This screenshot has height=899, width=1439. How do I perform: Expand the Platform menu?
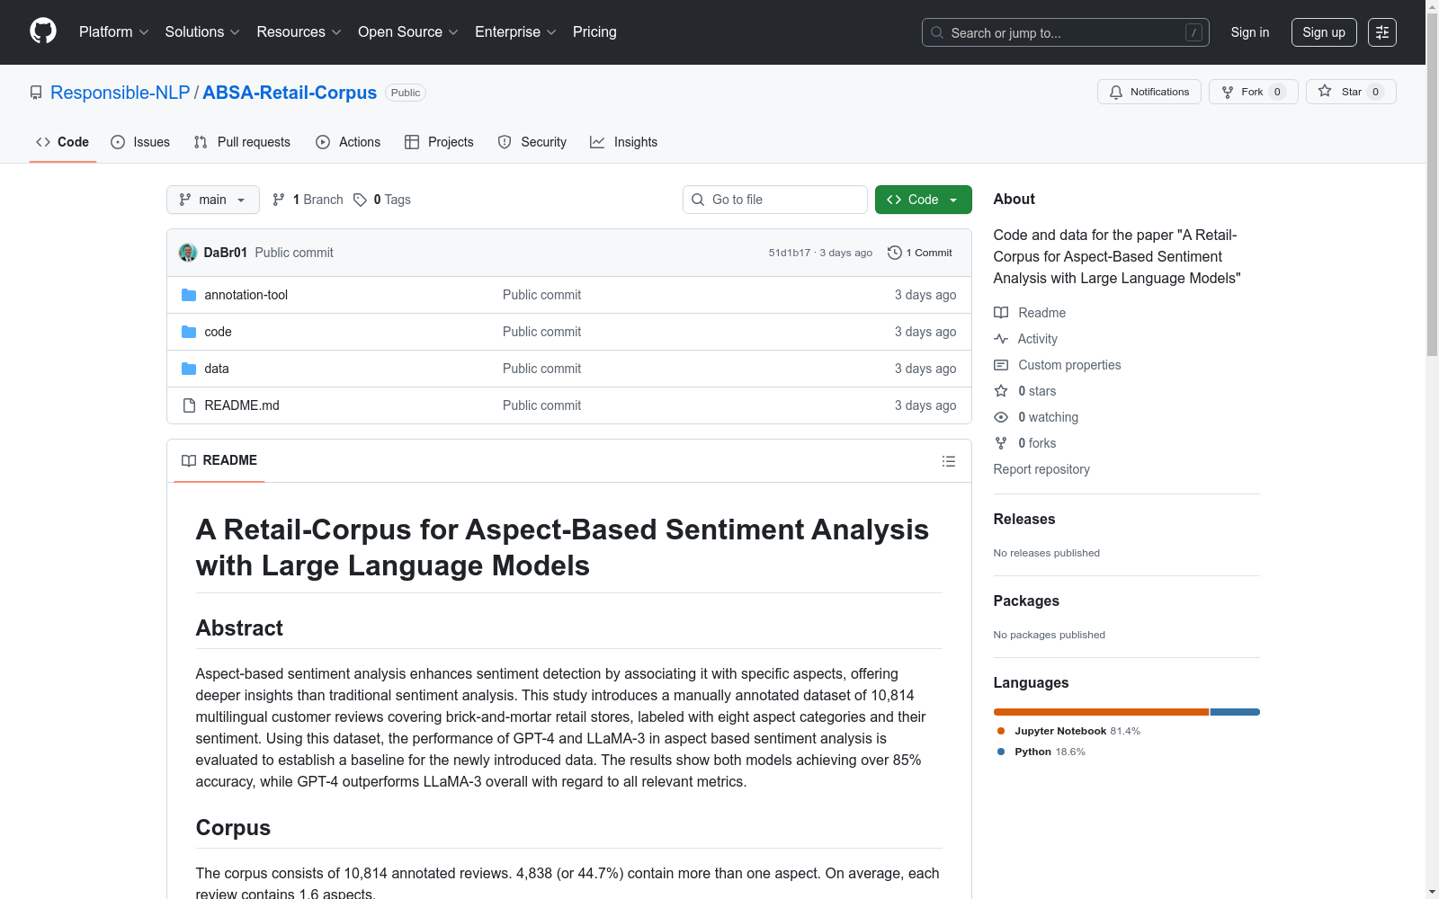pyautogui.click(x=113, y=32)
